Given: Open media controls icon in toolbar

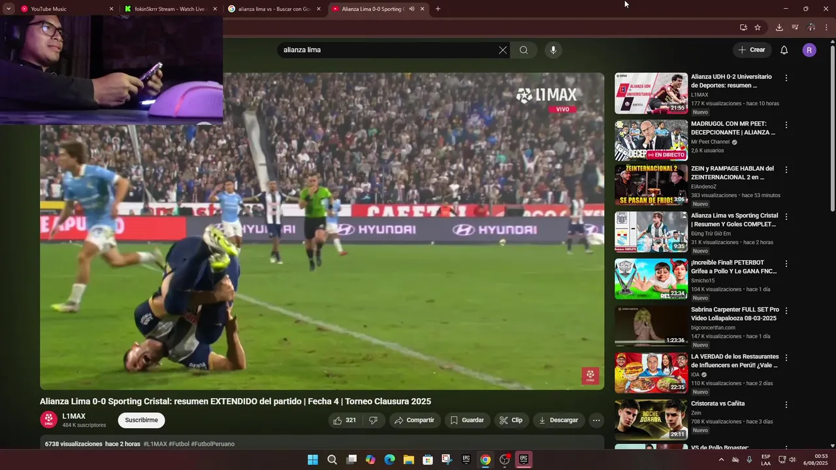Looking at the screenshot, I should (x=795, y=27).
